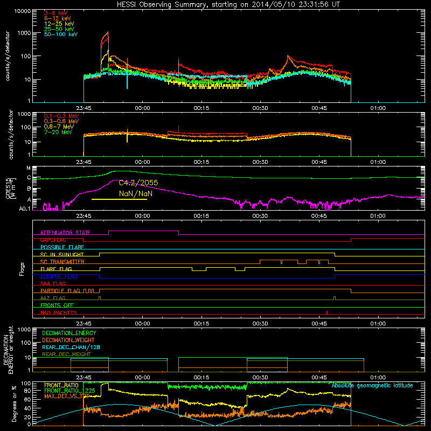Click the Flags axis label

pos(22,269)
